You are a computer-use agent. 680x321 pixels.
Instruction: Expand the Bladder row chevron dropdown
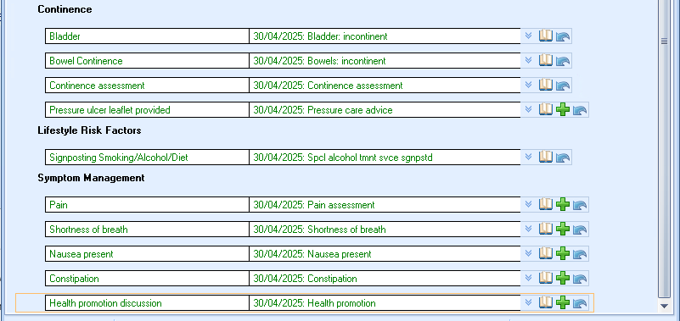point(528,36)
